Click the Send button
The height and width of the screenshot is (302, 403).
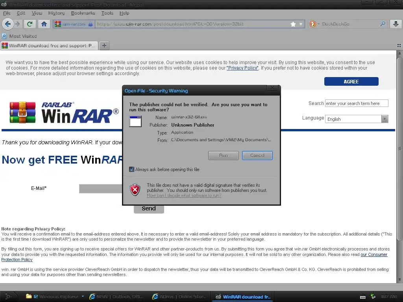click(x=149, y=208)
